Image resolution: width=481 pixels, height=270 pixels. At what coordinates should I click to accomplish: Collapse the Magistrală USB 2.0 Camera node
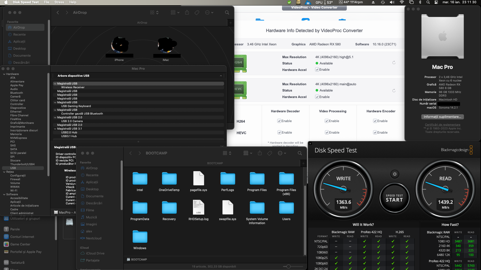55,118
